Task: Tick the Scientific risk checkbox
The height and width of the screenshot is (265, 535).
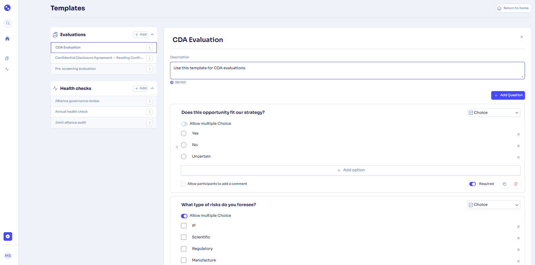Action: (184, 237)
